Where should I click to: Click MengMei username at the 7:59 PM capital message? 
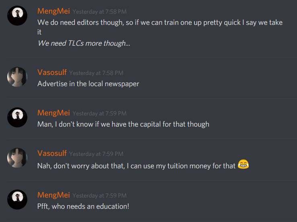point(53,113)
